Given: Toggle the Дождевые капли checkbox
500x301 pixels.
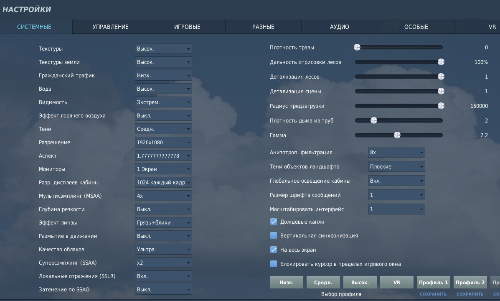Looking at the screenshot, I should [274, 222].
